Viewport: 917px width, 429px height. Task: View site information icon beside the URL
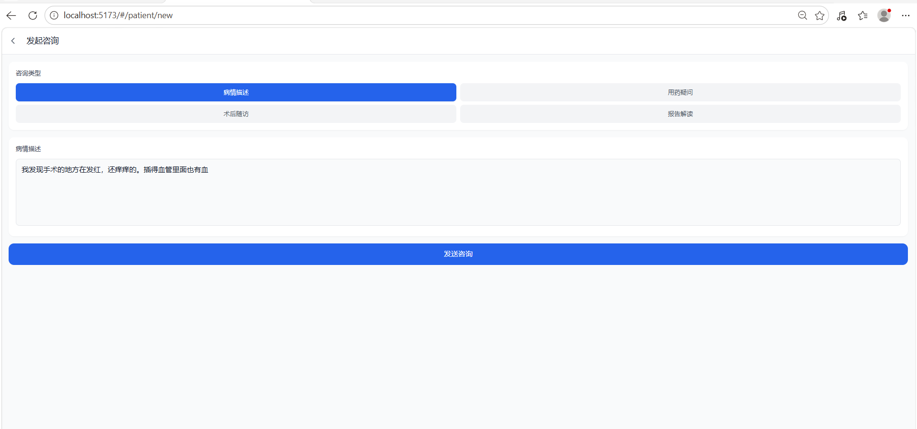(54, 15)
